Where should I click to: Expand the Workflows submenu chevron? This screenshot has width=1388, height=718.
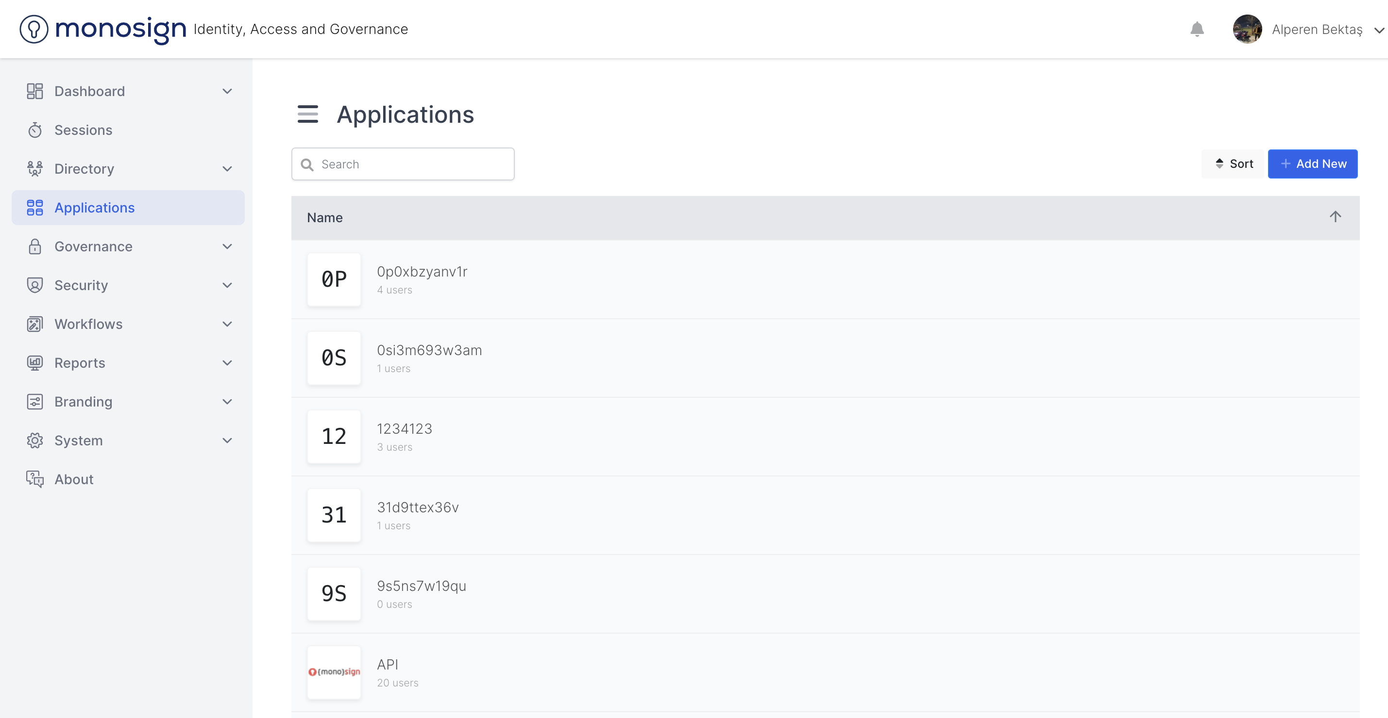point(227,324)
